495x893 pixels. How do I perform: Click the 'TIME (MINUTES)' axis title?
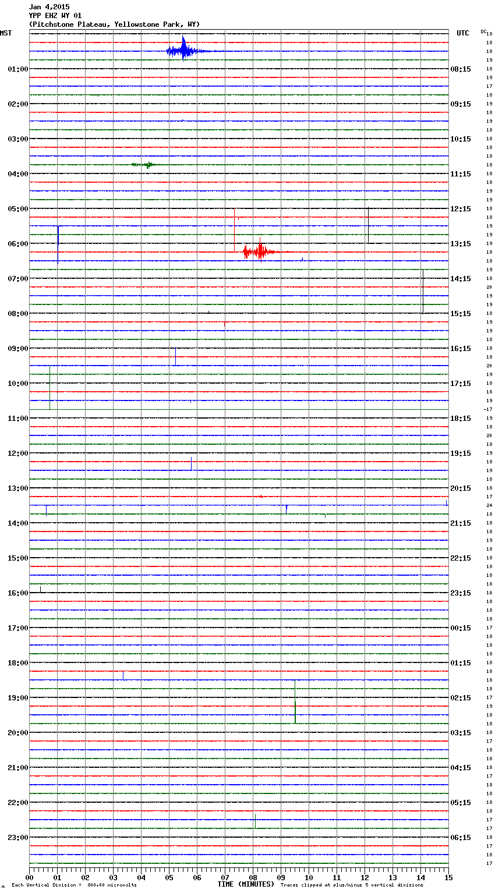coord(246,884)
